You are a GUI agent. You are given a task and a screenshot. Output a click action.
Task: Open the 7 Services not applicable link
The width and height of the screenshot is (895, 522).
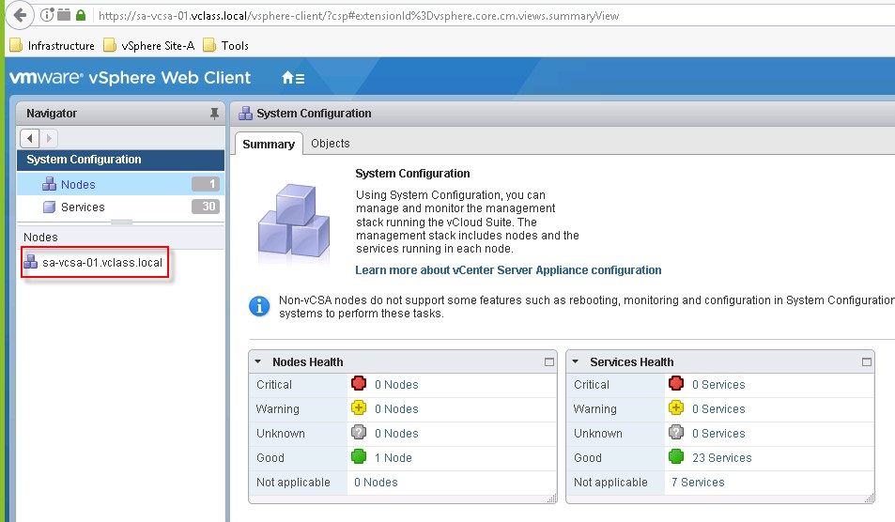click(x=698, y=482)
